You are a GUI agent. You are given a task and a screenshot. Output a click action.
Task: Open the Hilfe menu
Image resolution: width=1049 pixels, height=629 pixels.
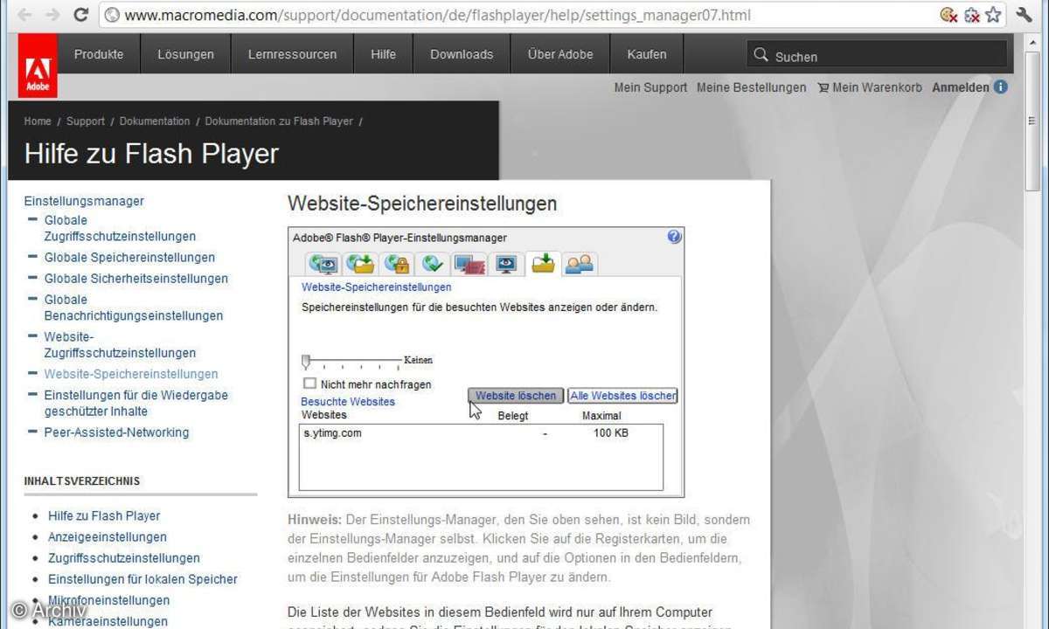click(383, 54)
